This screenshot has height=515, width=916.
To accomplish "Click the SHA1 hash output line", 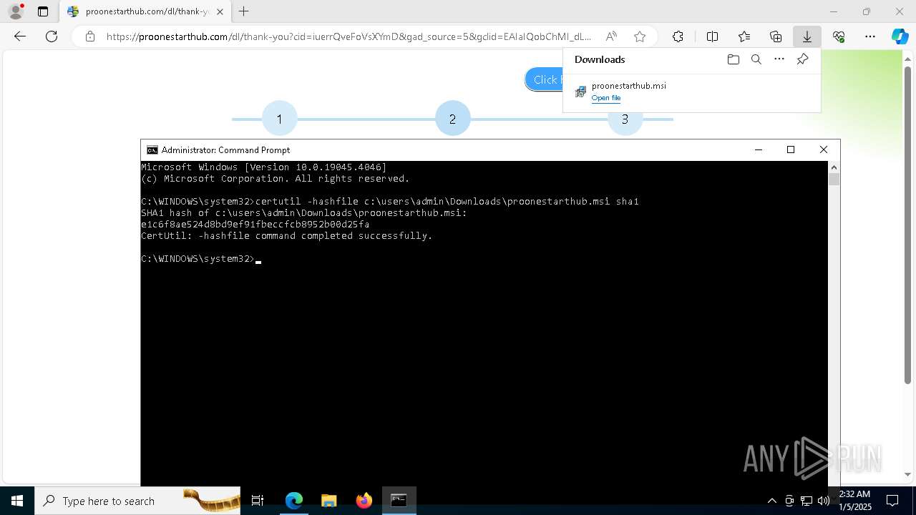I will click(255, 225).
